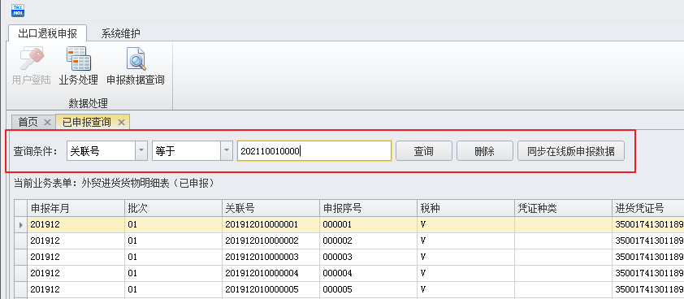
Task: Select 申报序号 cell 000003
Action: [x=368, y=257]
